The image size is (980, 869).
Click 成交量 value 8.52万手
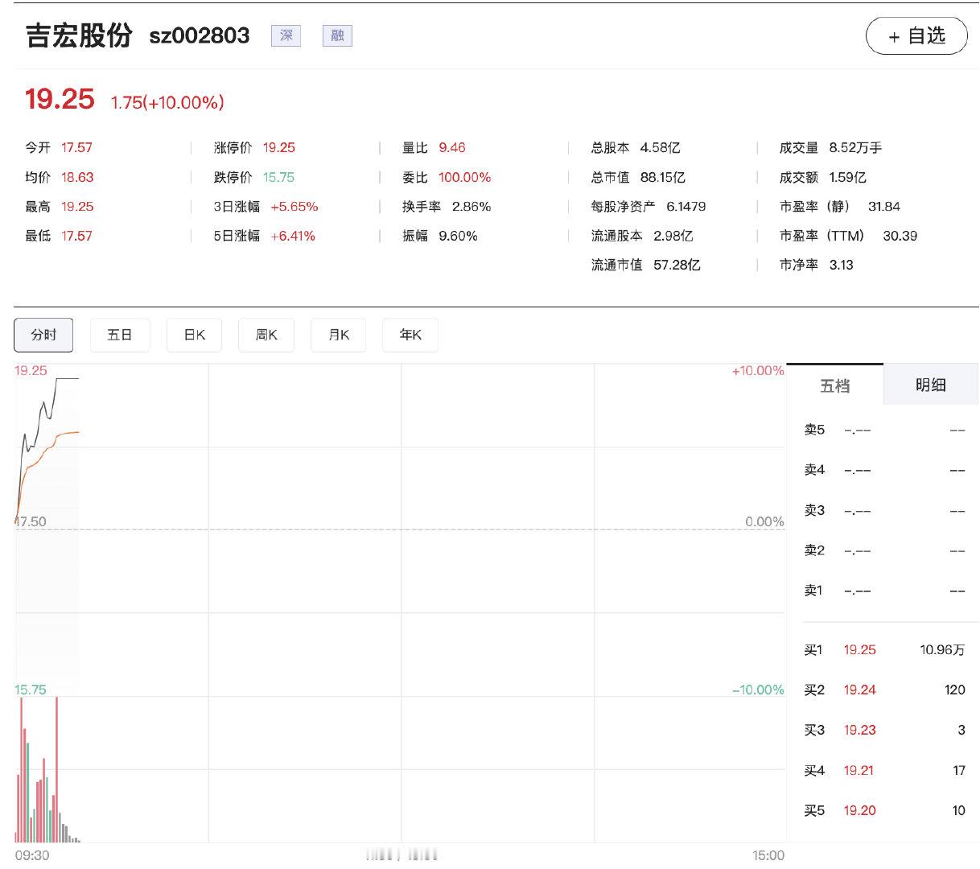(x=855, y=148)
